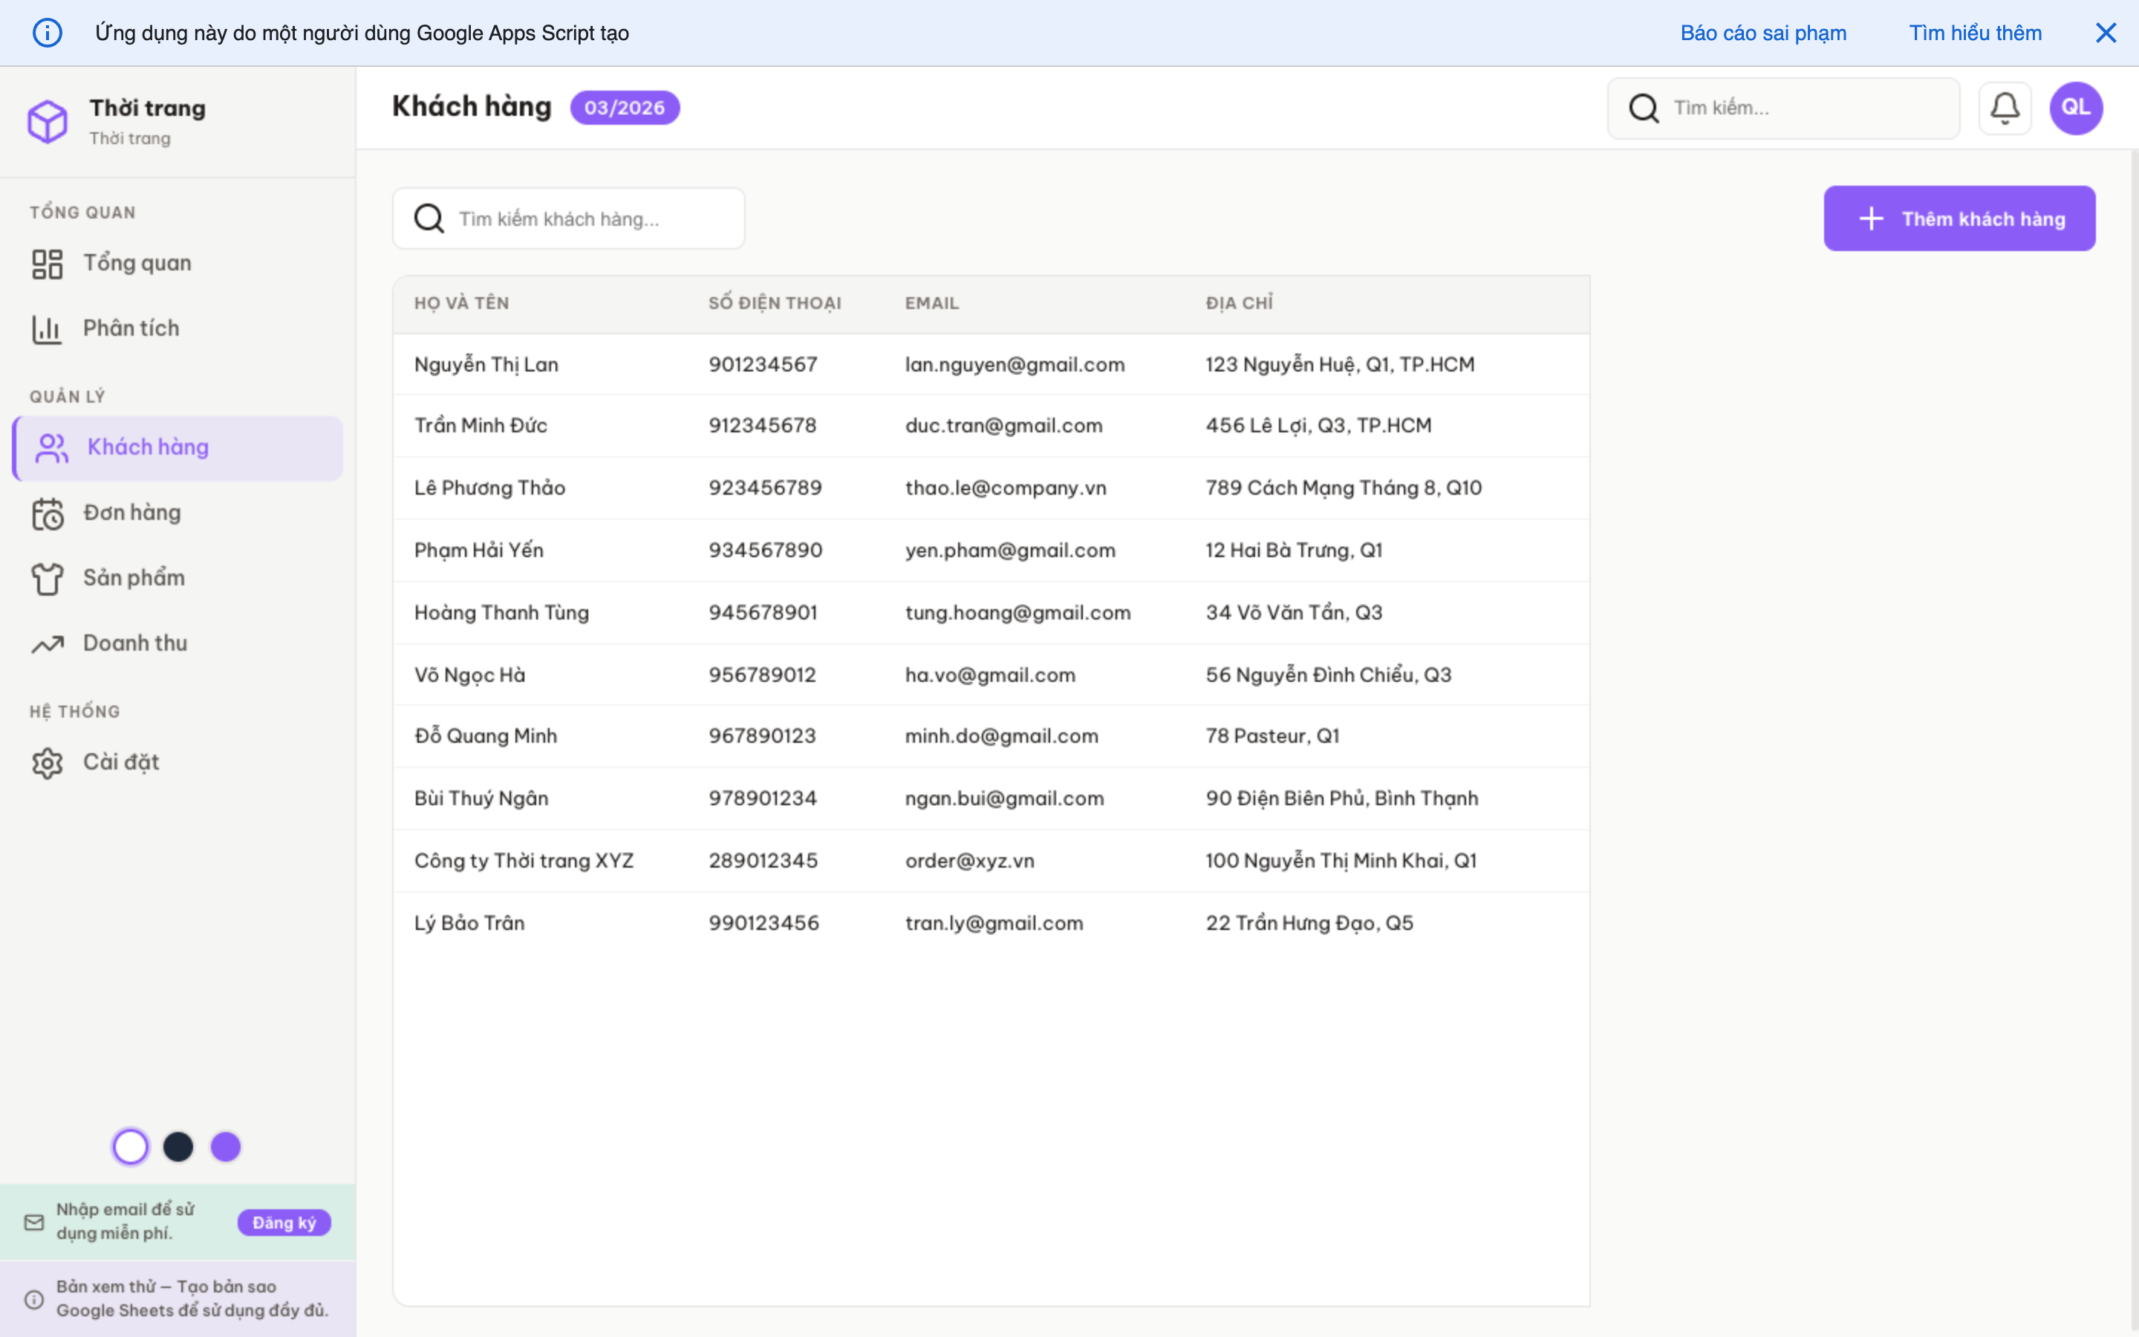Image resolution: width=2139 pixels, height=1337 pixels.
Task: Click the customer search field
Action: pyautogui.click(x=568, y=218)
